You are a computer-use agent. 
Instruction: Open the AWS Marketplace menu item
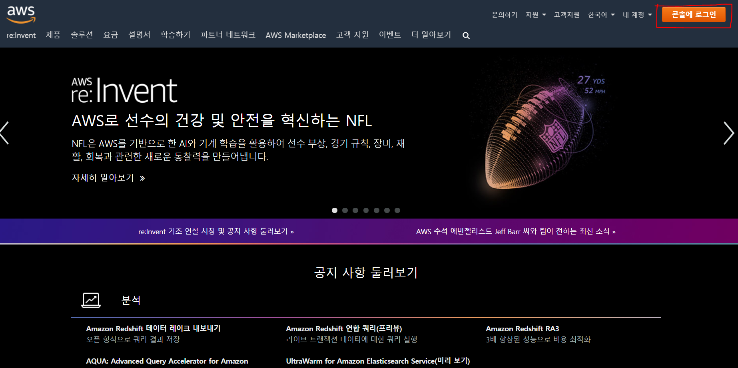[x=296, y=35]
